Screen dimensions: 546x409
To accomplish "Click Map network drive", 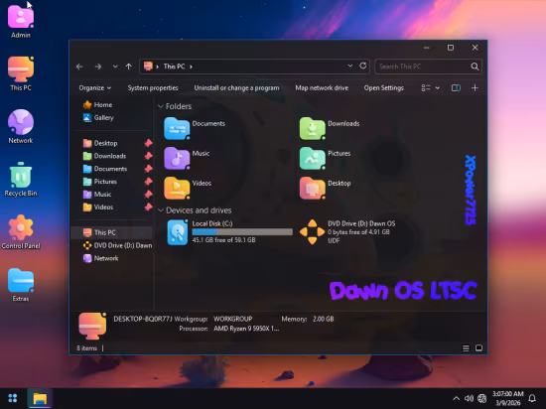I will click(322, 88).
